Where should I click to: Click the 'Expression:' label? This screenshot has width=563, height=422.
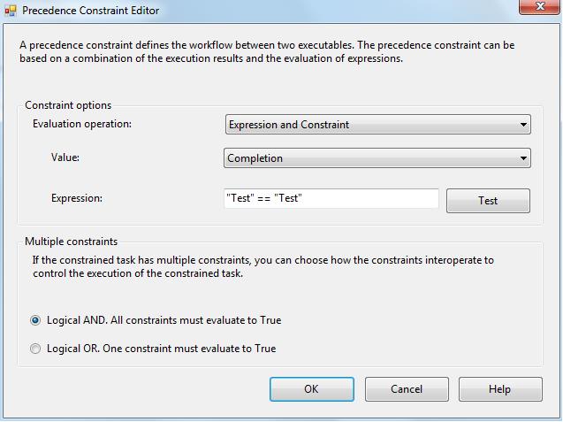77,198
